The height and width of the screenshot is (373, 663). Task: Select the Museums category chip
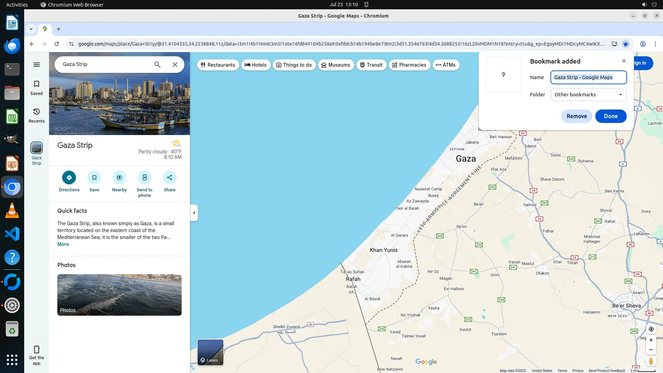coord(336,65)
